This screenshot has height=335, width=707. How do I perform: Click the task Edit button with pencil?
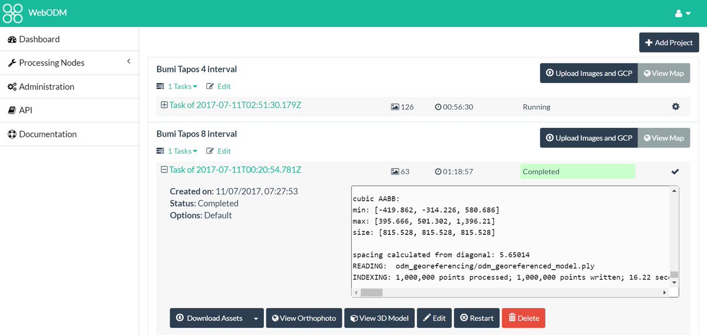[x=434, y=318]
